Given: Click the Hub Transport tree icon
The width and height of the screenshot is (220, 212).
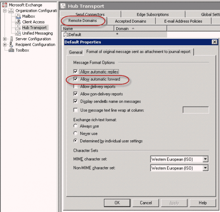Looking at the screenshot, I should coord(18,28).
